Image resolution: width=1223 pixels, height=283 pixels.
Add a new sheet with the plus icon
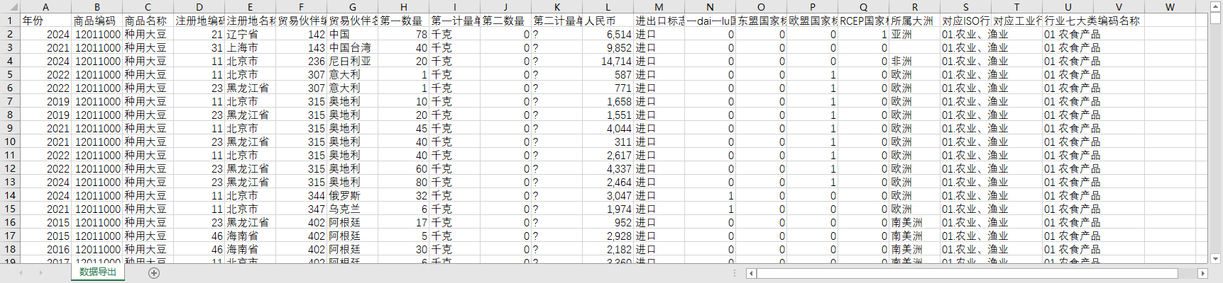tap(154, 272)
